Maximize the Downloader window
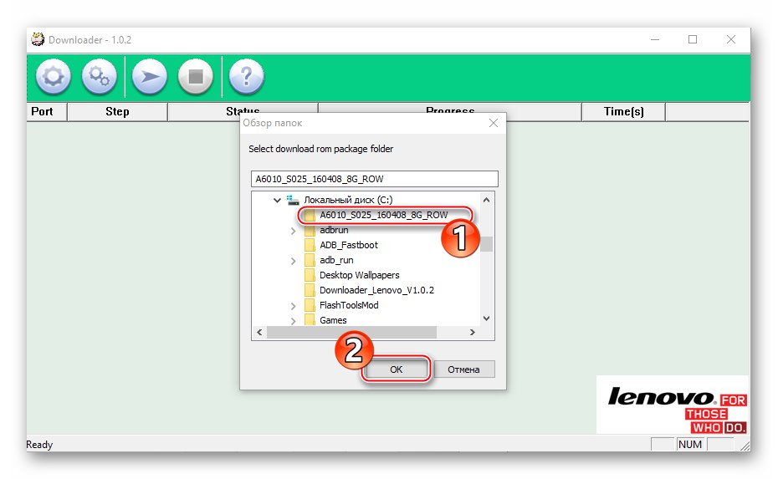Screen dimensions: 778x479 (693, 39)
